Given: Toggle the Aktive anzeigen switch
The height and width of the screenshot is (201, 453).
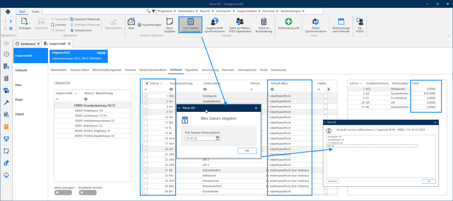Looking at the screenshot, I should 63,192.
